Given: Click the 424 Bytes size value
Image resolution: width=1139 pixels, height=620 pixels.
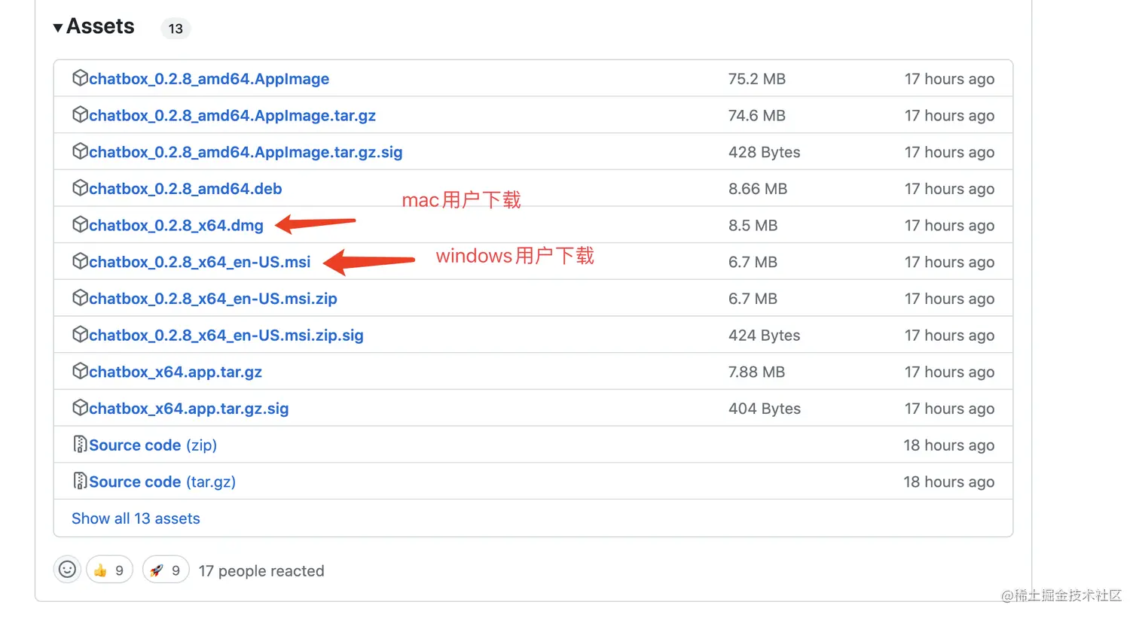Looking at the screenshot, I should click(765, 336).
